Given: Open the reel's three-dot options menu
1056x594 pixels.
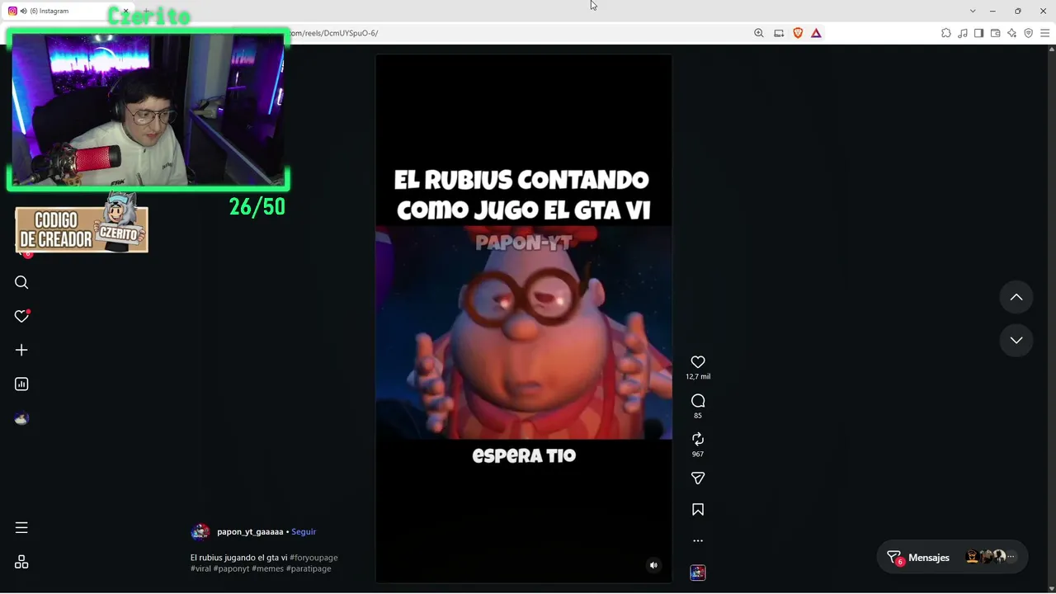Looking at the screenshot, I should coord(698,541).
